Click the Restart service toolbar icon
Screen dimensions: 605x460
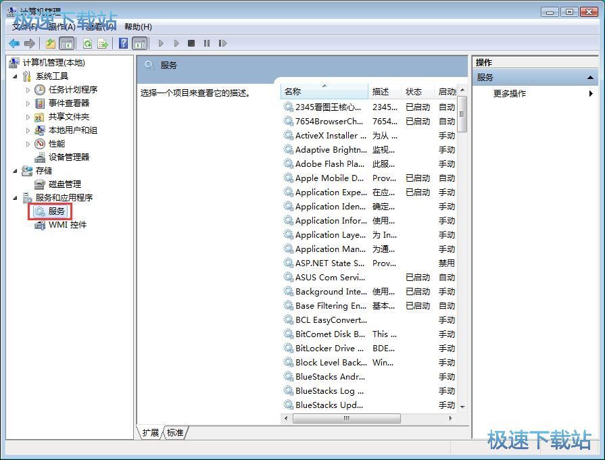[222, 43]
